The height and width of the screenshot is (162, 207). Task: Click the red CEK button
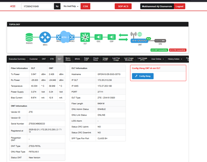[x=85, y=6]
